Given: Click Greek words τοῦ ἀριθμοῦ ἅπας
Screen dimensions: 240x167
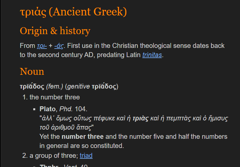Looking at the screenshot, I should tap(66, 128).
